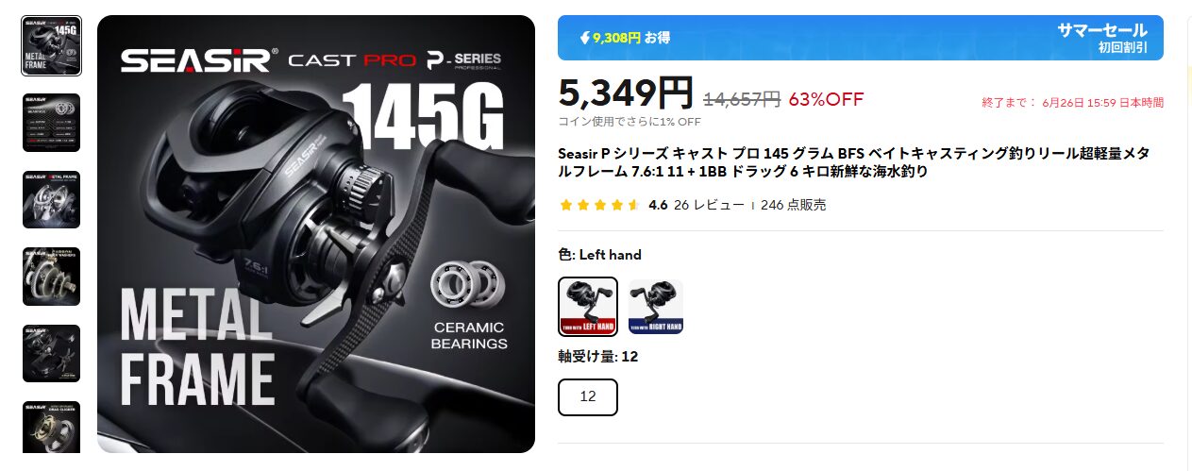
Task: Click the サマーセール banner label
Action: (x=1102, y=30)
